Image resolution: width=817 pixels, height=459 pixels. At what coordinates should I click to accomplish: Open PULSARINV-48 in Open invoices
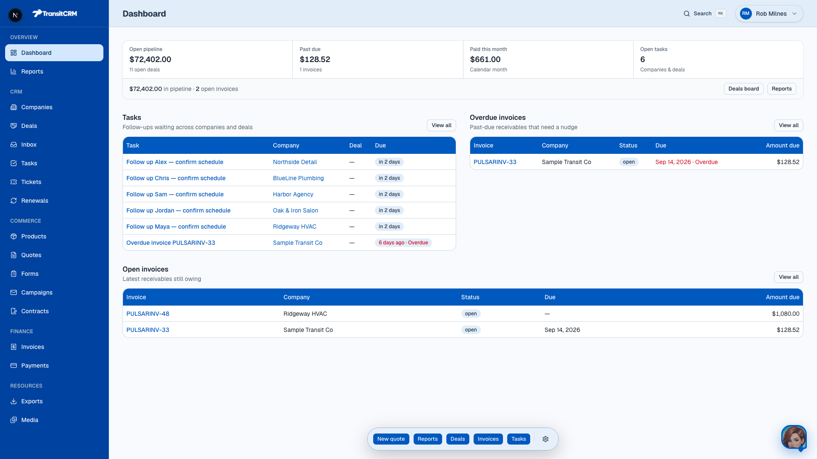pos(148,314)
